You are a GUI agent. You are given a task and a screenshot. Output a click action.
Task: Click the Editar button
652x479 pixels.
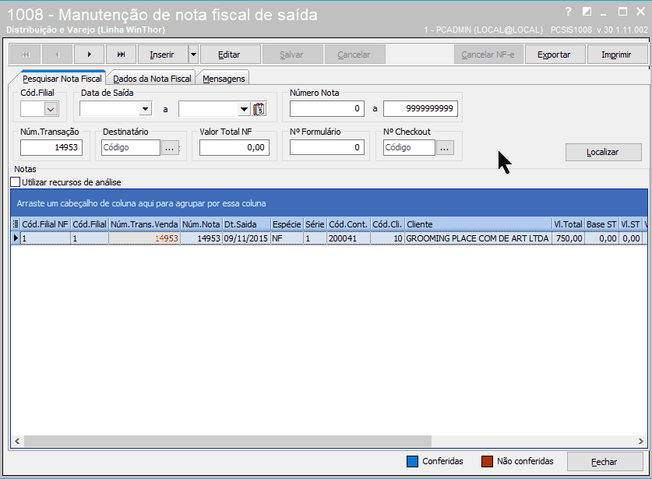229,55
